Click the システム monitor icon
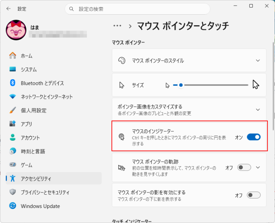Screen dimensions: 275x223 point(12,69)
